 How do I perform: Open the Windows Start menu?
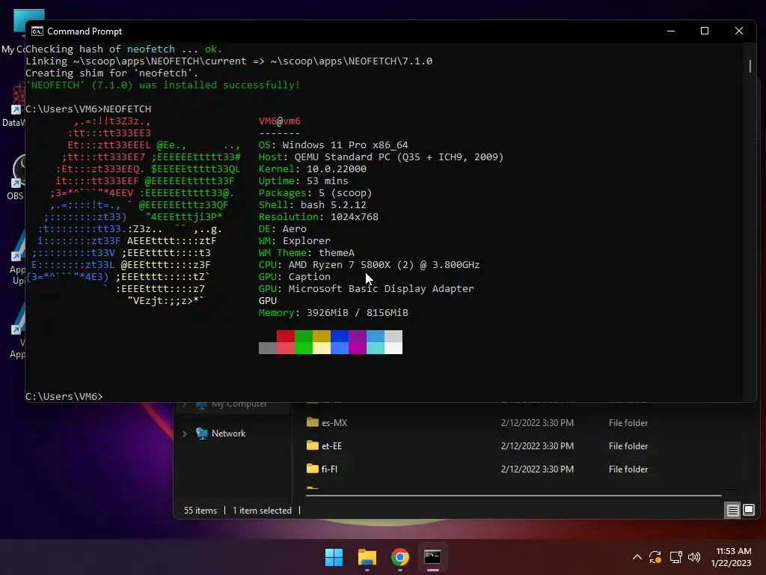point(334,557)
